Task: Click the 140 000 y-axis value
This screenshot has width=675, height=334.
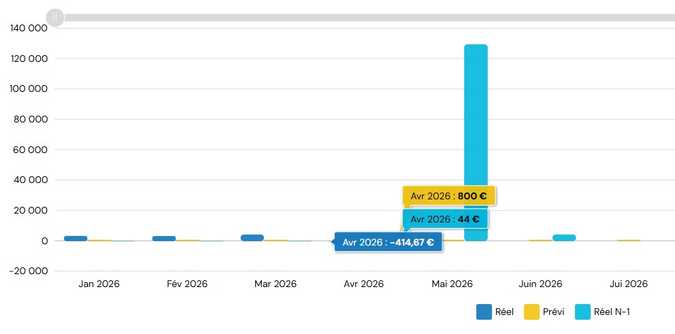Action: point(29,28)
